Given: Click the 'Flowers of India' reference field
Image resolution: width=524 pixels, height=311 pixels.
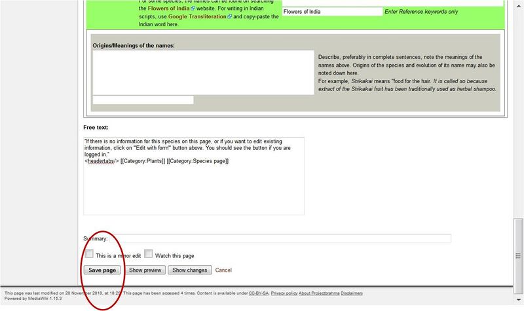Looking at the screenshot, I should tap(332, 11).
